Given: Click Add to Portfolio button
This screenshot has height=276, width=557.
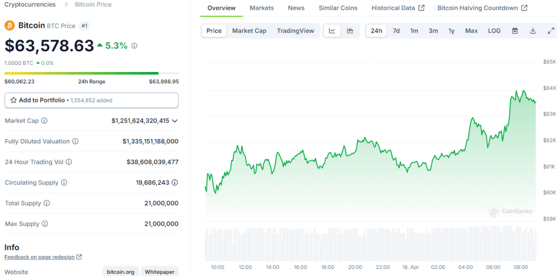Looking at the screenshot, I should tap(91, 100).
